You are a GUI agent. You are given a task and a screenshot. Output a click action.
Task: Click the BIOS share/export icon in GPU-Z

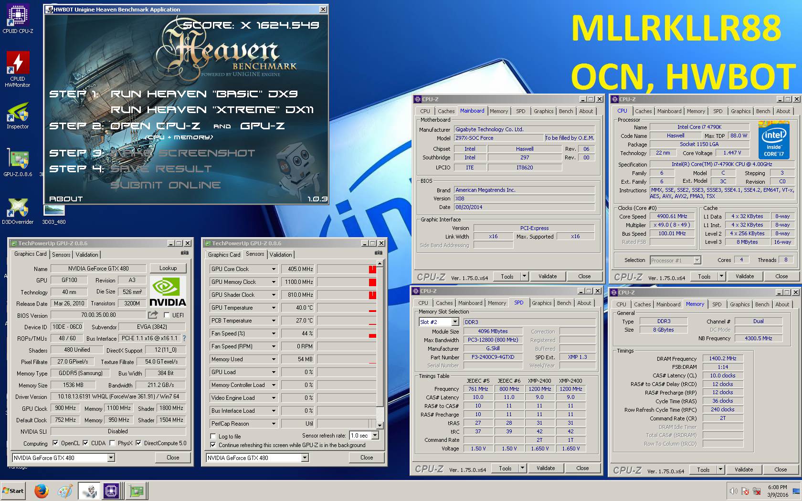tap(153, 315)
